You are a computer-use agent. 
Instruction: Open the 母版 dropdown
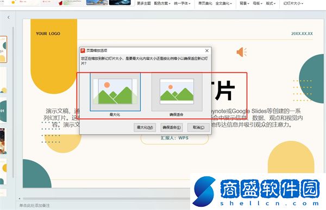tap(258, 3)
